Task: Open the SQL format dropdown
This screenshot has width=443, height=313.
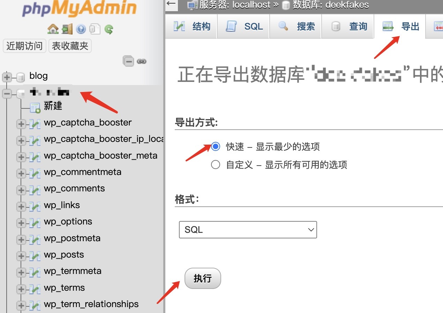Action: click(x=248, y=230)
